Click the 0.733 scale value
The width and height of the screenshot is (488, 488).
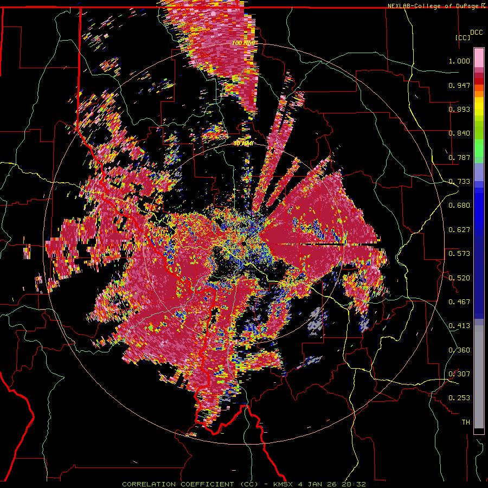459,182
